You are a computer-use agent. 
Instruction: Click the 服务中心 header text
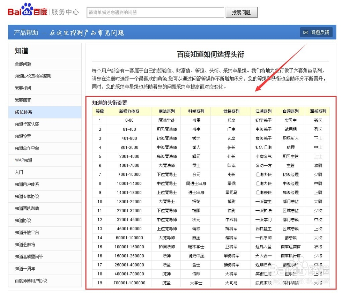(65, 12)
